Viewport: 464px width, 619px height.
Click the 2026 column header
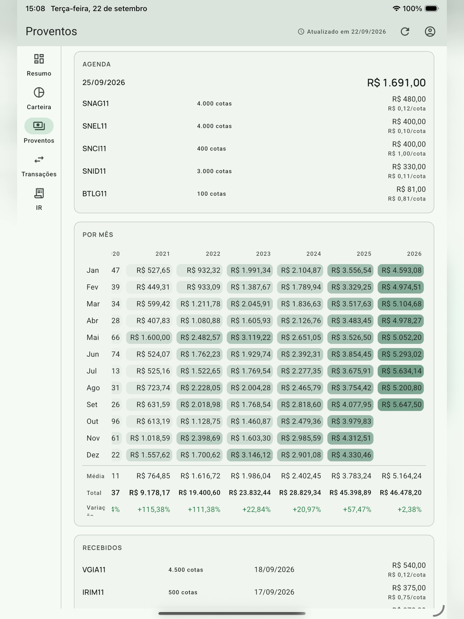point(414,254)
